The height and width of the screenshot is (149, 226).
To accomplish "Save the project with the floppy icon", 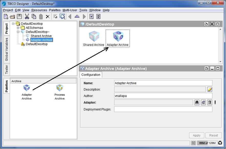I will 19,17.
